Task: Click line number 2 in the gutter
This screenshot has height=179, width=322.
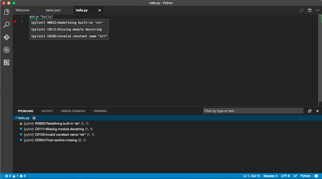Action: click(22, 21)
